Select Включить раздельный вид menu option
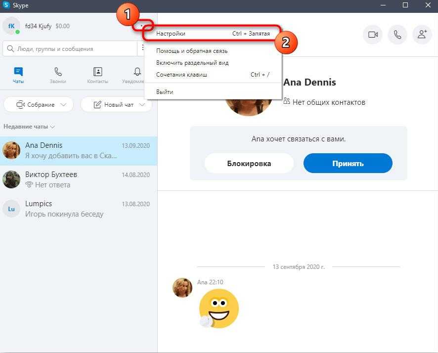The width and height of the screenshot is (438, 353). (192, 63)
